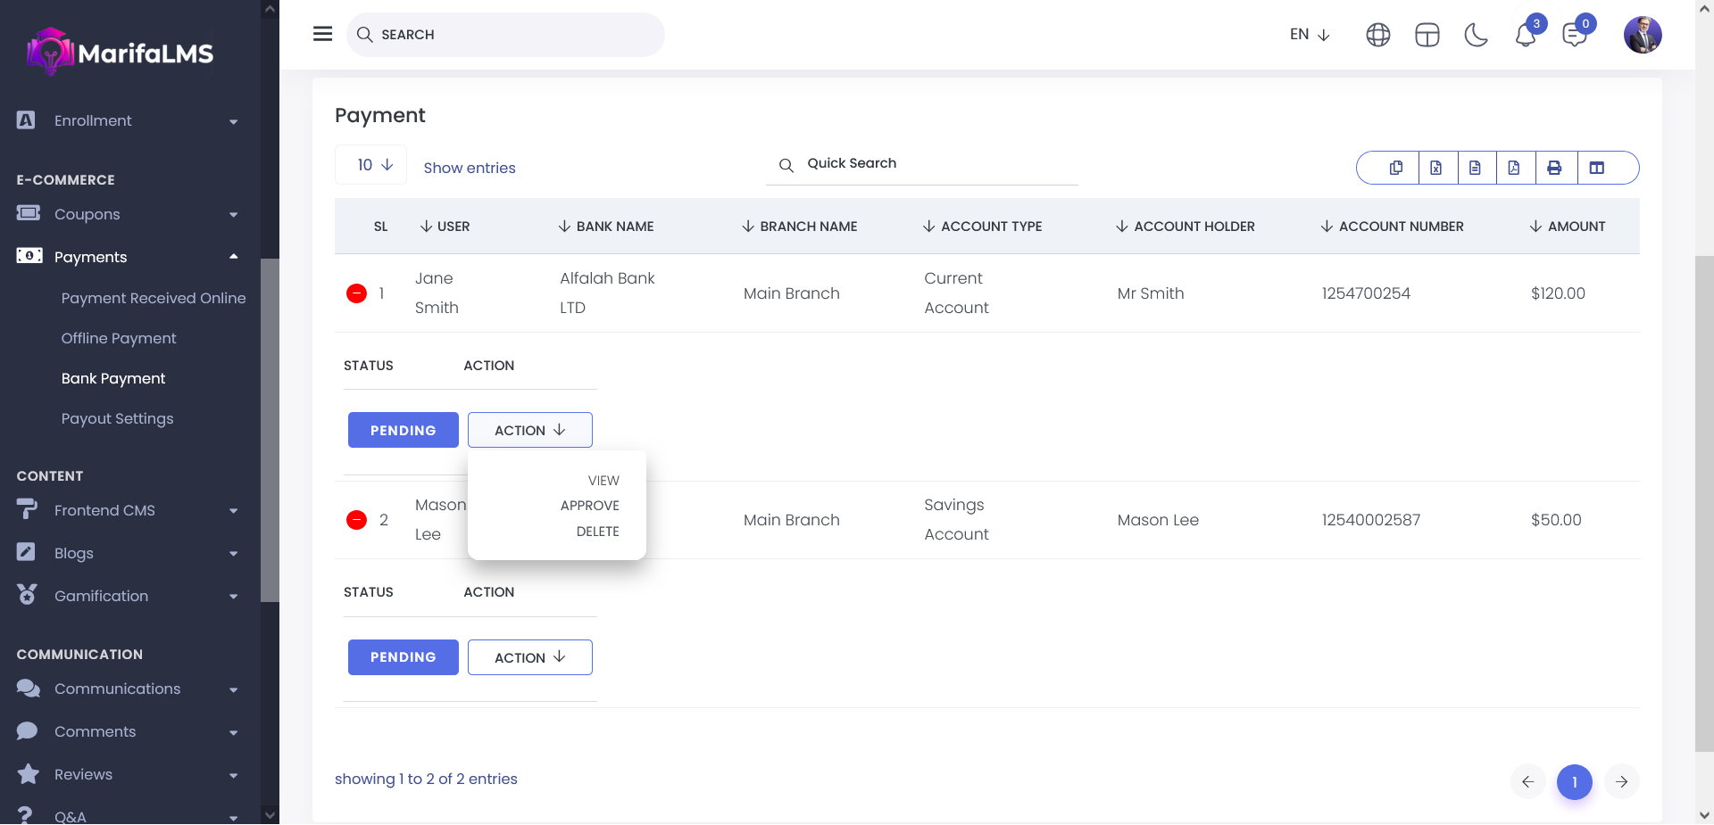Click the sidebar vertical scrollbar thumb
Viewport: 1714px width, 825px height.
270,428
